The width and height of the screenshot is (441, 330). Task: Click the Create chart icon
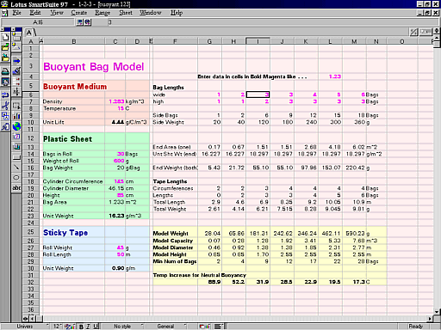(16, 116)
